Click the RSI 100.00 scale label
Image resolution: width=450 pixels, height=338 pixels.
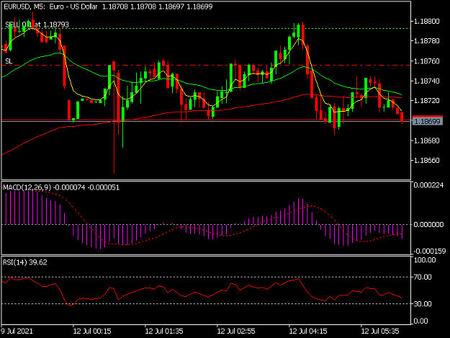click(x=426, y=260)
